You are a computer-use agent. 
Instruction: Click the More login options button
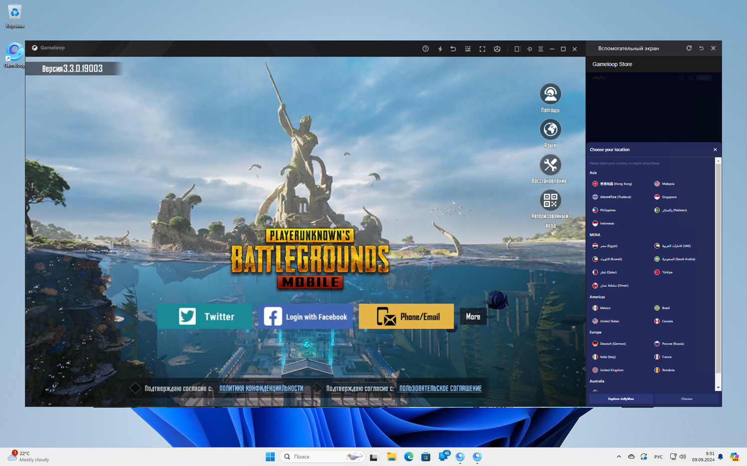point(473,316)
